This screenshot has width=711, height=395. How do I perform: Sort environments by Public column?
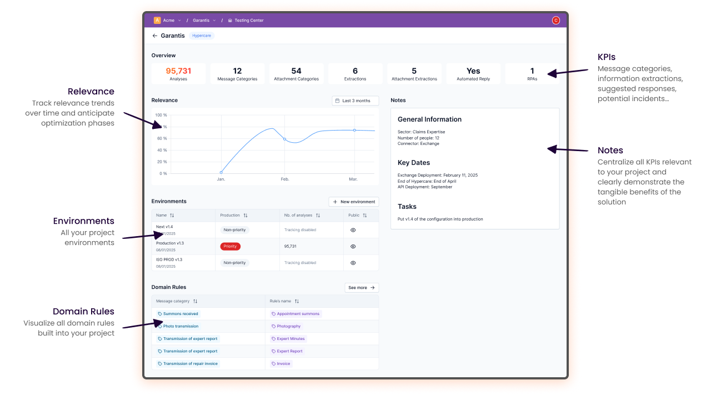365,215
